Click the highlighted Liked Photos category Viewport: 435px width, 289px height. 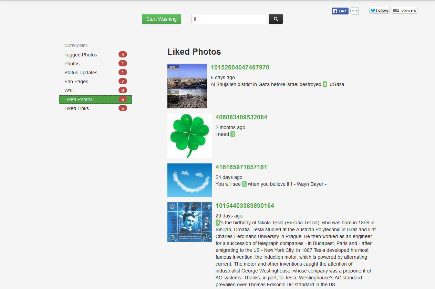[x=79, y=99]
